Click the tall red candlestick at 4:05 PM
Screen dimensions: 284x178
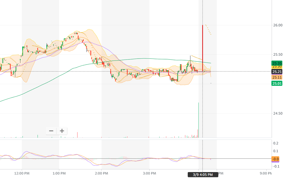[x=202, y=48]
